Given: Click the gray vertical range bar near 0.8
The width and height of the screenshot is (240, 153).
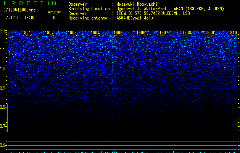Looking at the screenshot, I should [x=7, y=118].
